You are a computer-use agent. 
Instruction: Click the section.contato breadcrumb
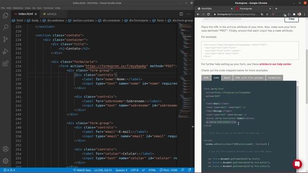[x=81, y=20]
